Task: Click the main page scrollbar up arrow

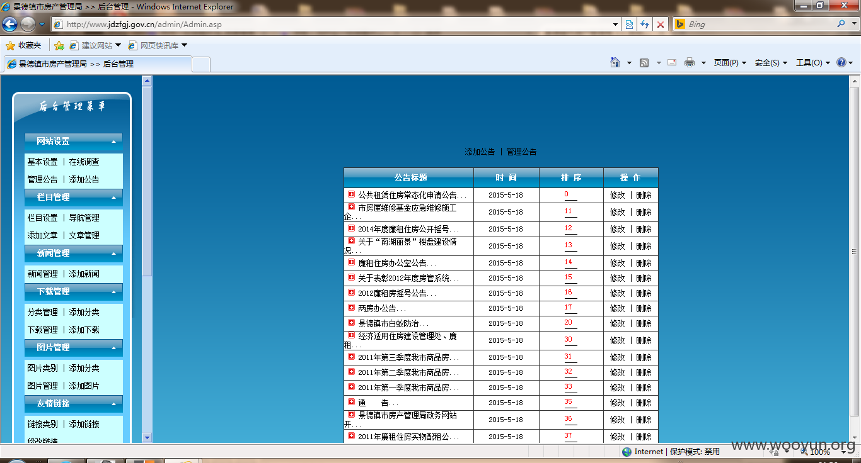Action: pos(855,81)
